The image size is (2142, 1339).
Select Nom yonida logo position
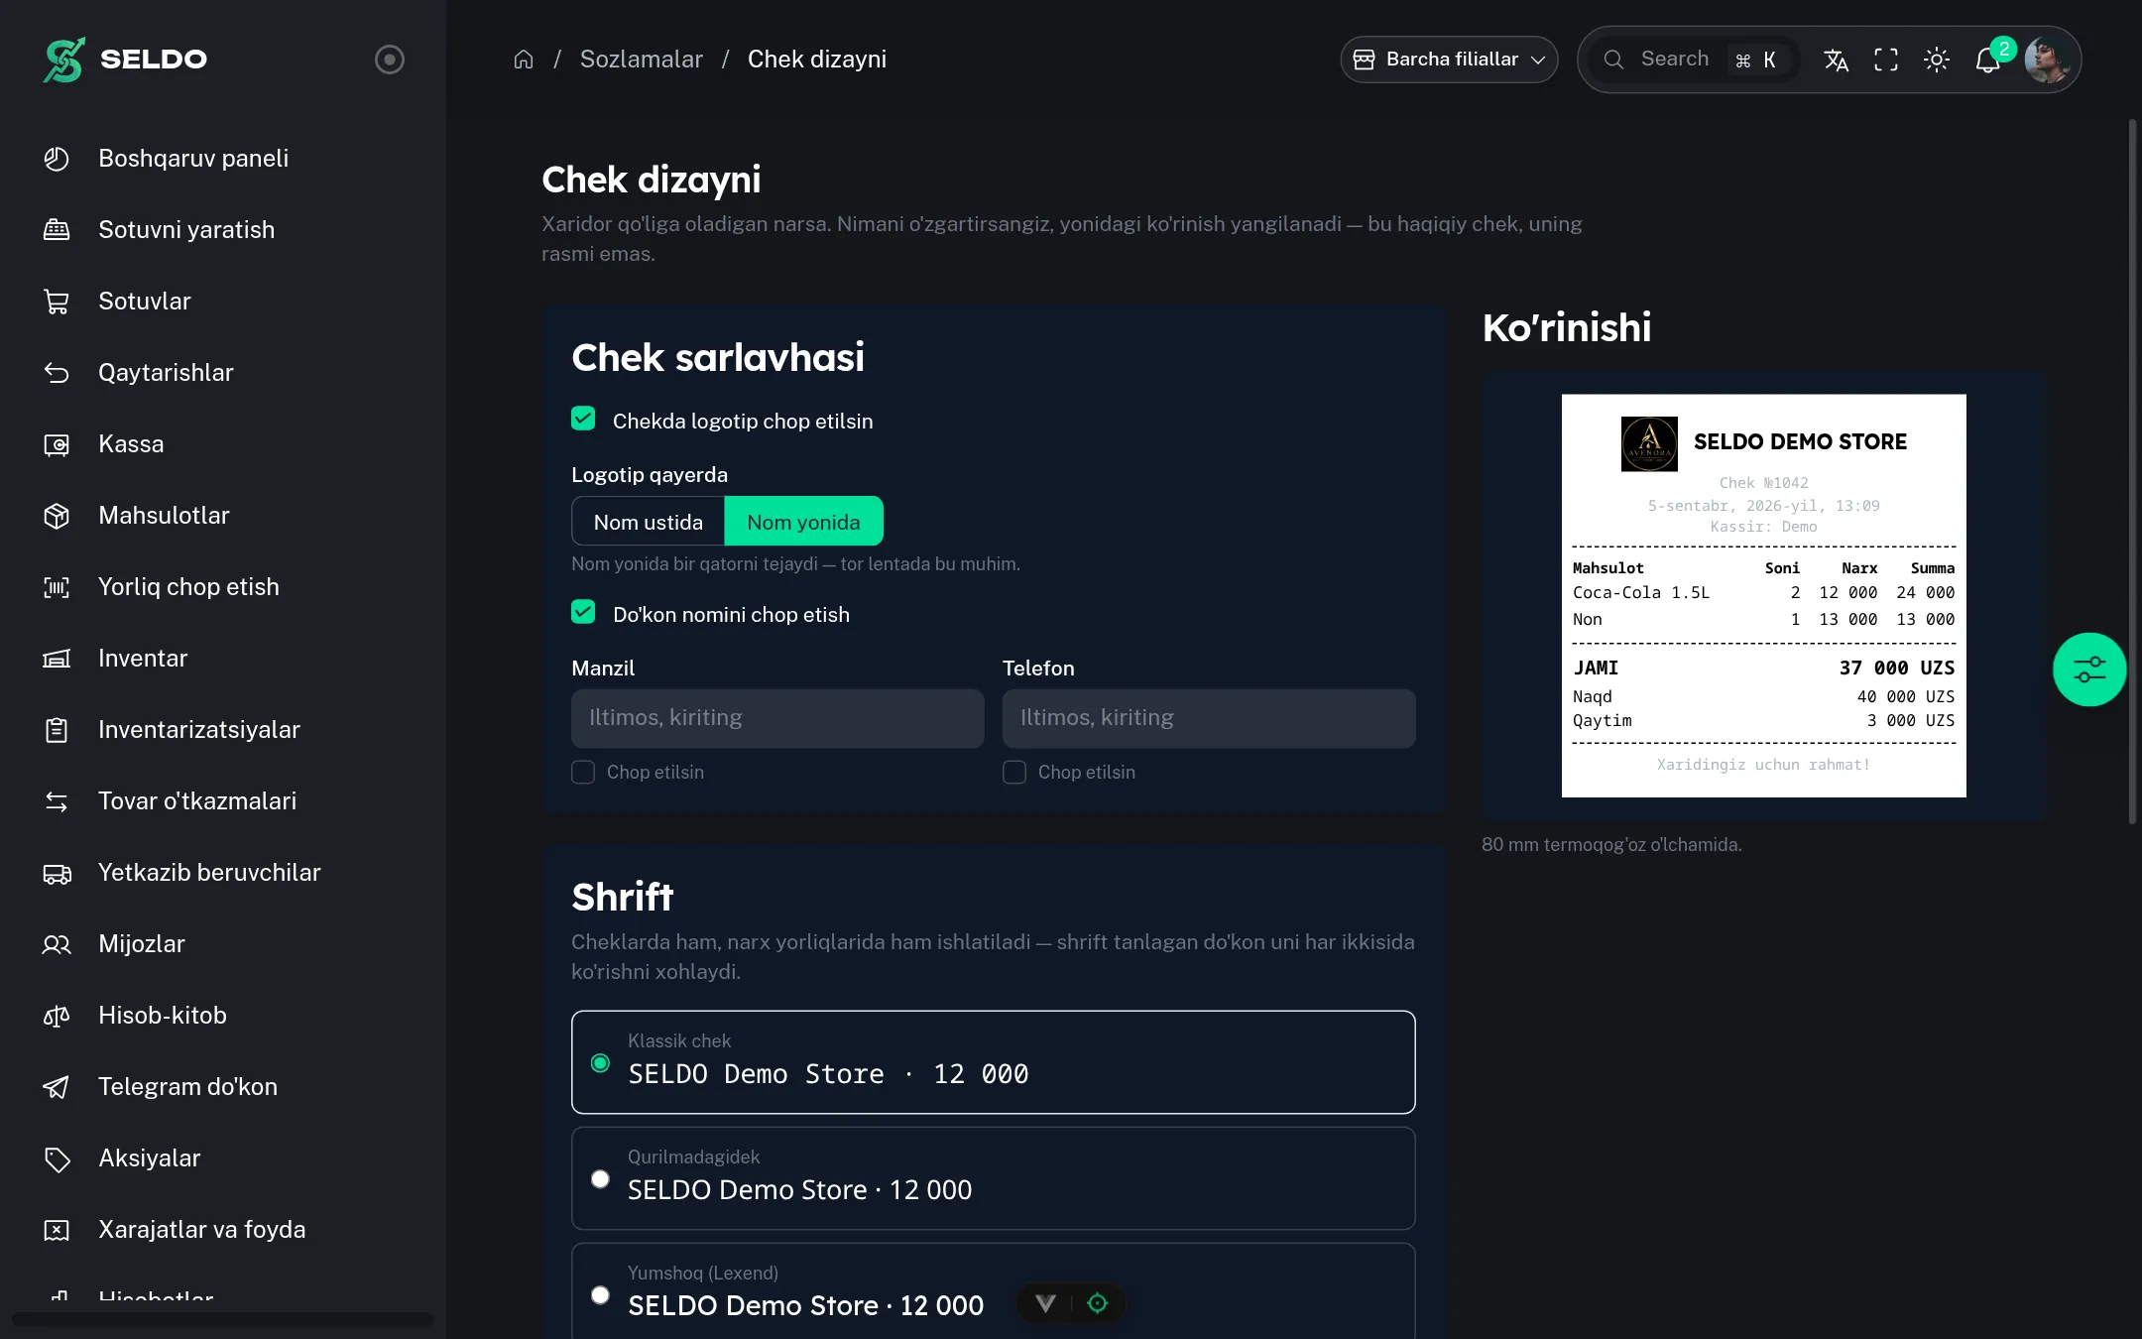click(x=803, y=522)
